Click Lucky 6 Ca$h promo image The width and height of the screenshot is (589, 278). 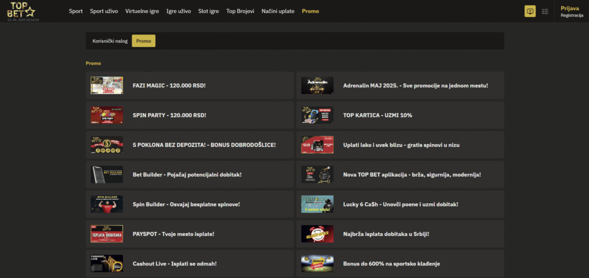pyautogui.click(x=317, y=204)
